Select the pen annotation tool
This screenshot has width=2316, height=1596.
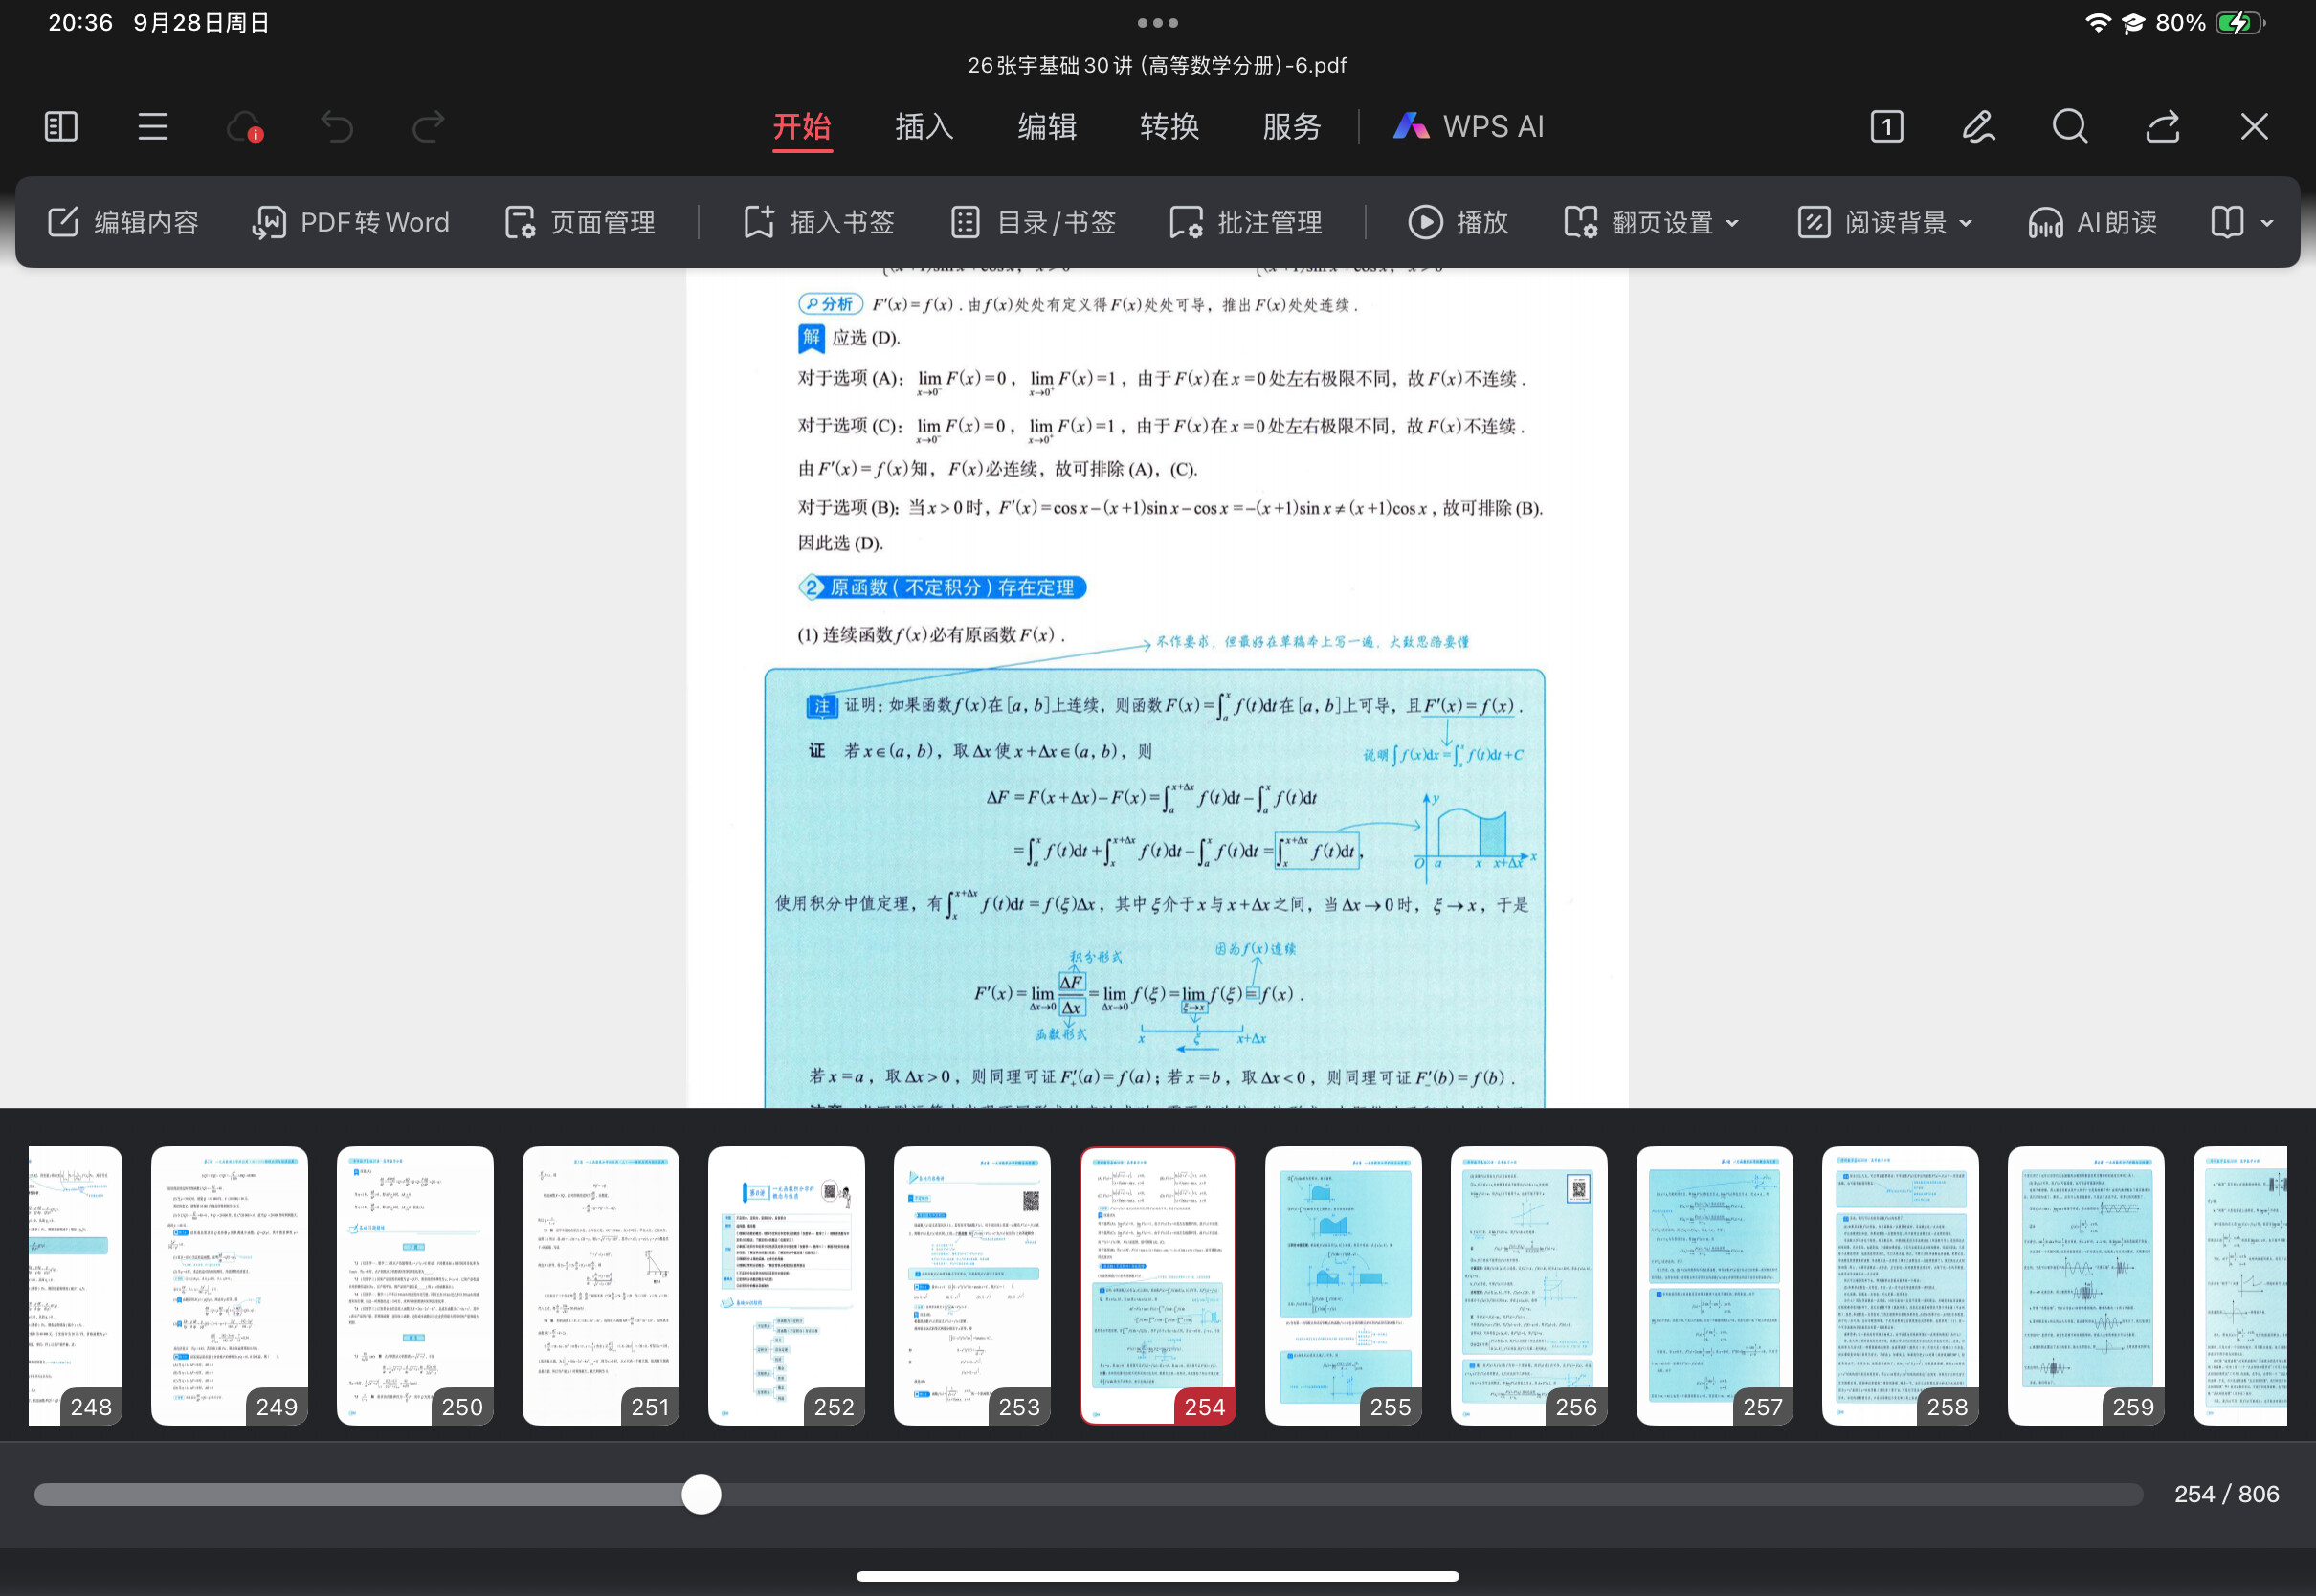(x=1979, y=127)
